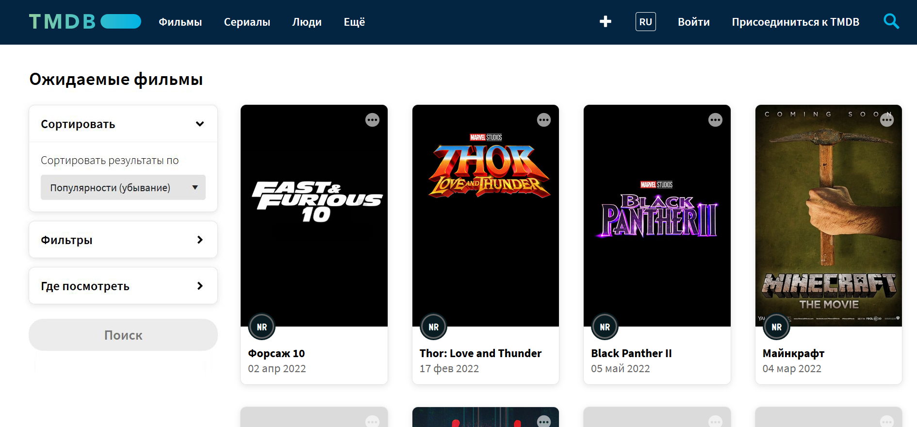Open the Люди menu
Viewport: 917px width, 427px height.
[x=307, y=22]
